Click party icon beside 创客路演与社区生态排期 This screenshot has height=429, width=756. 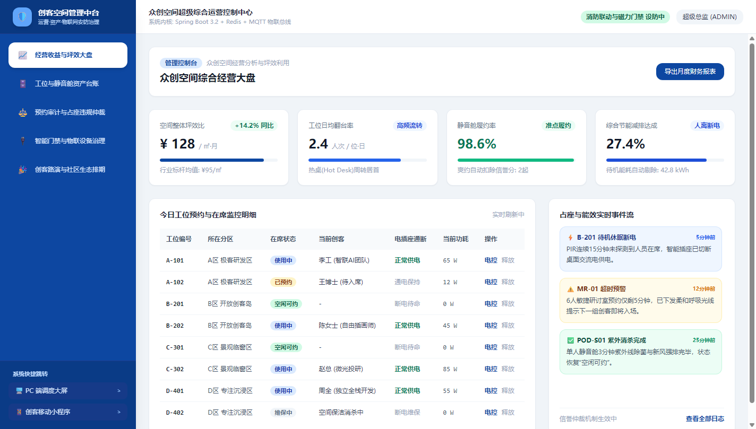22,170
